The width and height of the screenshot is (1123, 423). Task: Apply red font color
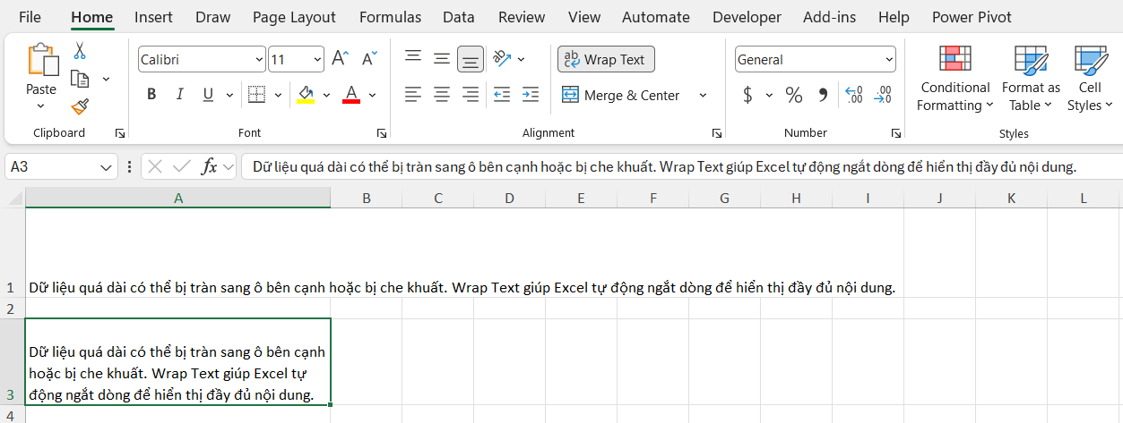(x=351, y=95)
